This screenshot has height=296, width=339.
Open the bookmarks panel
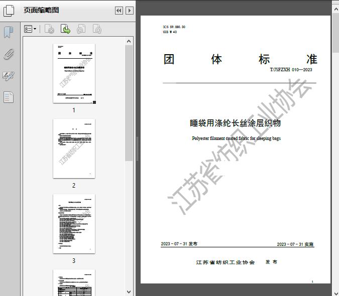[x=9, y=33]
